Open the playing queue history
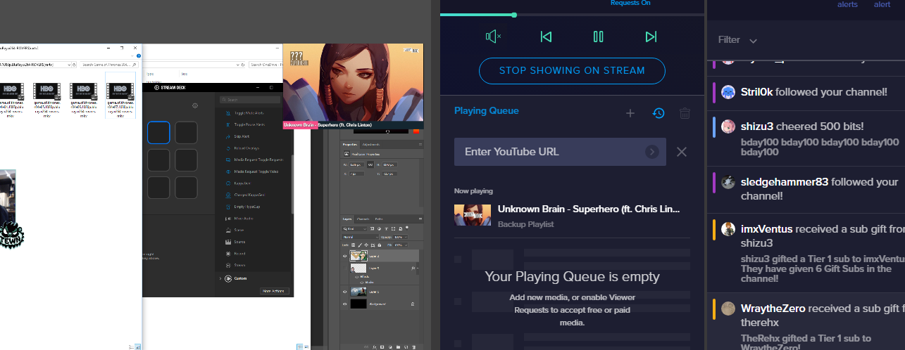The image size is (905, 350). click(659, 112)
